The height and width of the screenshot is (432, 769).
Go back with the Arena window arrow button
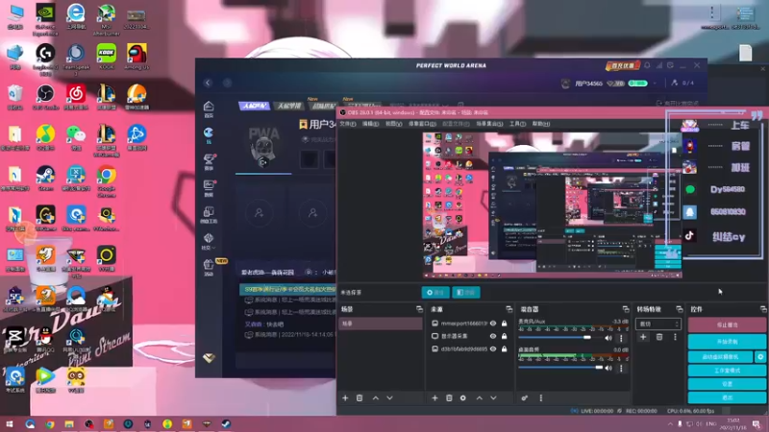208,83
